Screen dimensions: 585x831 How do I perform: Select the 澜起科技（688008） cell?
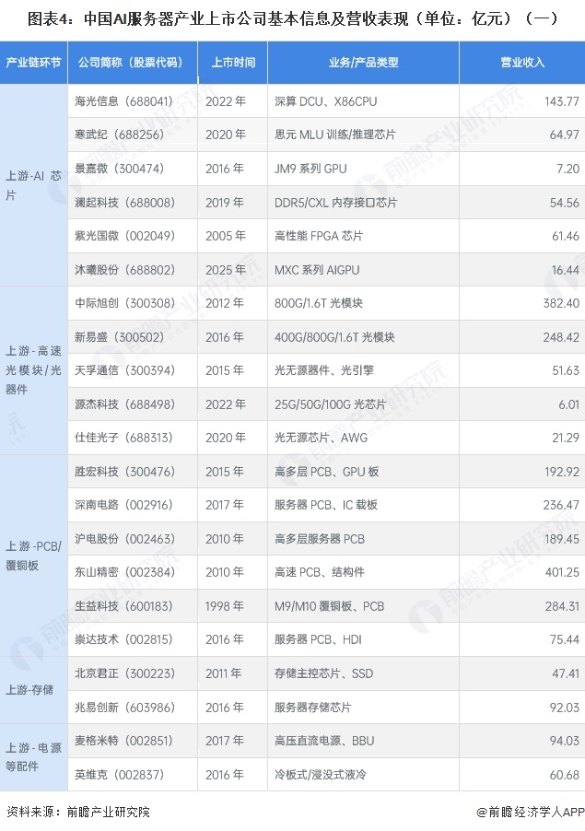(133, 203)
